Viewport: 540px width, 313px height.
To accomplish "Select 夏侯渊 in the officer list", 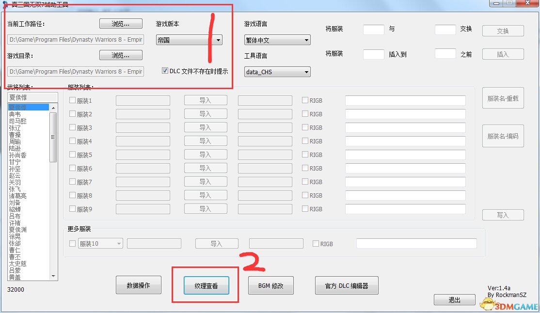I will (x=17, y=230).
